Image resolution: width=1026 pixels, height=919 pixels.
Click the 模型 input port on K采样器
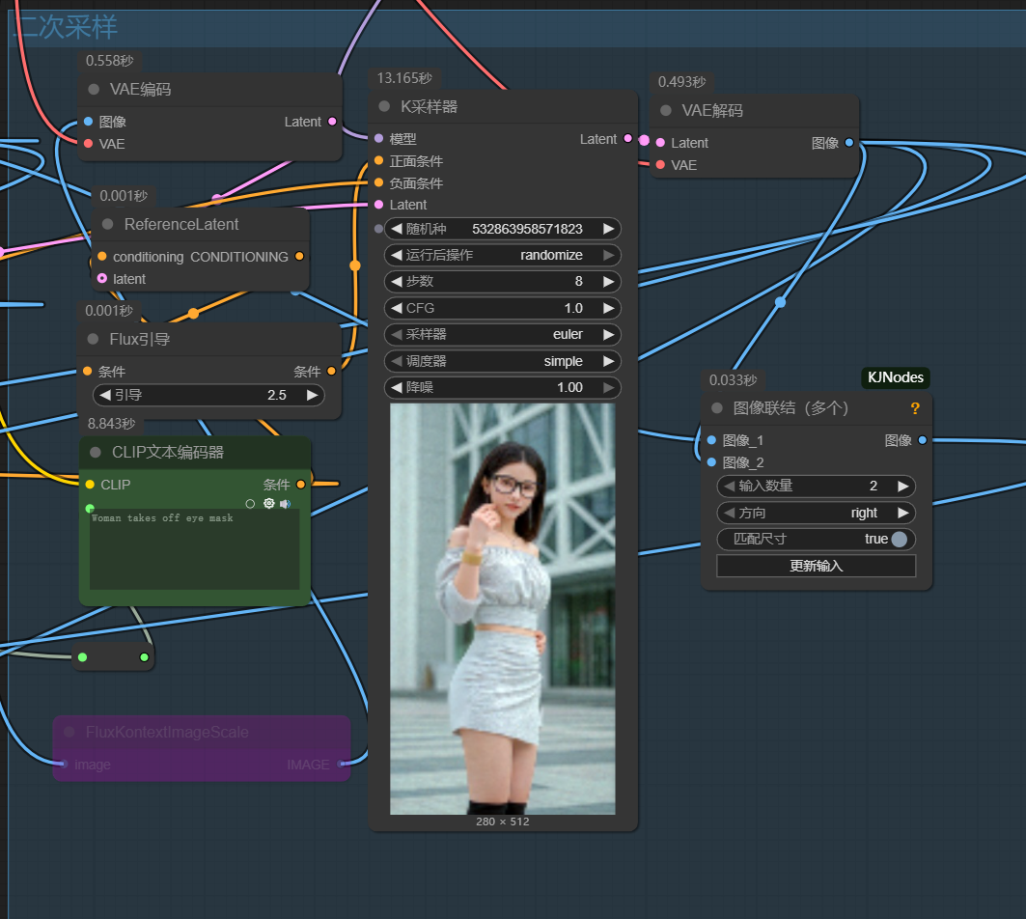pos(379,138)
